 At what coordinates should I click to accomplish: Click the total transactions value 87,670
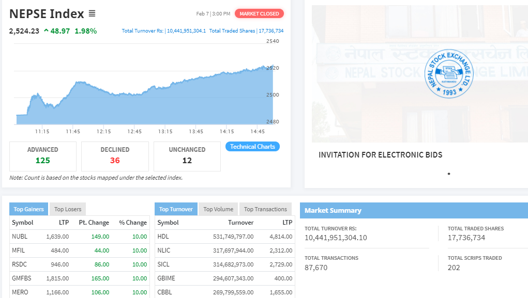click(x=316, y=268)
